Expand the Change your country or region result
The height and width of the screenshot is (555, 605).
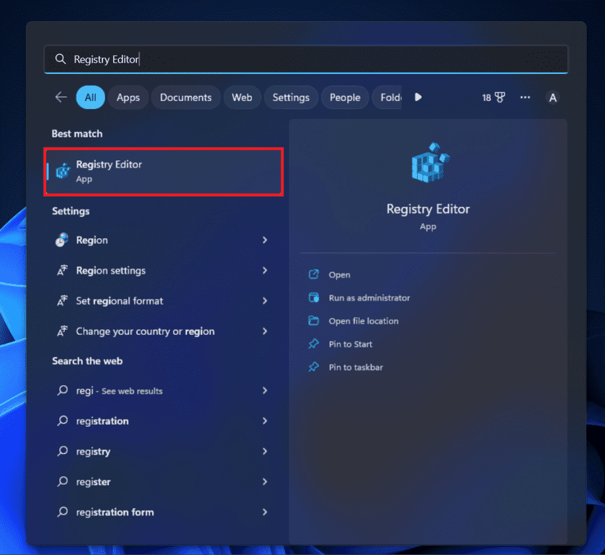(x=264, y=331)
